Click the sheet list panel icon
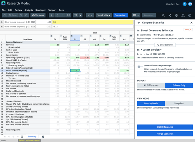 click(x=22, y=137)
